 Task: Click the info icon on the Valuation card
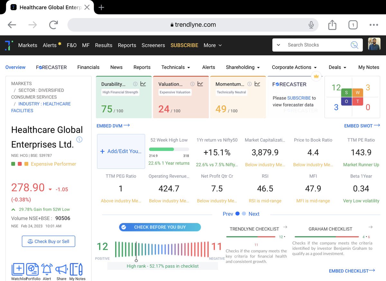pos(192,84)
